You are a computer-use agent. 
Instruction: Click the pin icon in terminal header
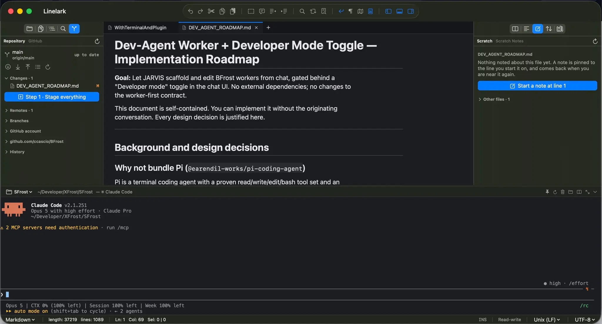[x=547, y=192]
